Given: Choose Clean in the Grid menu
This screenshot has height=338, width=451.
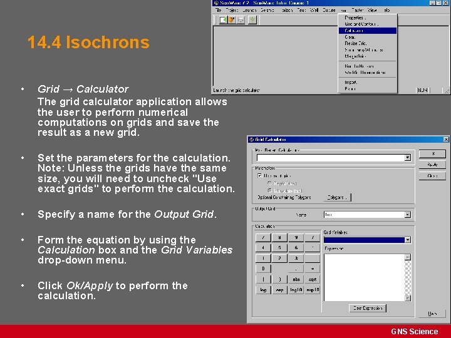Looking at the screenshot, I should (x=368, y=37).
